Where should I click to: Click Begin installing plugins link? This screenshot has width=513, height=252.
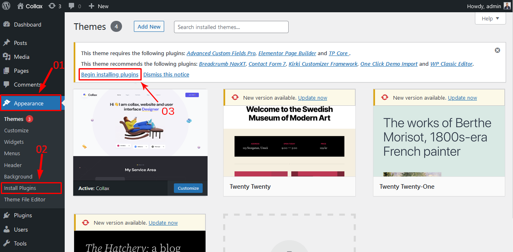point(110,74)
